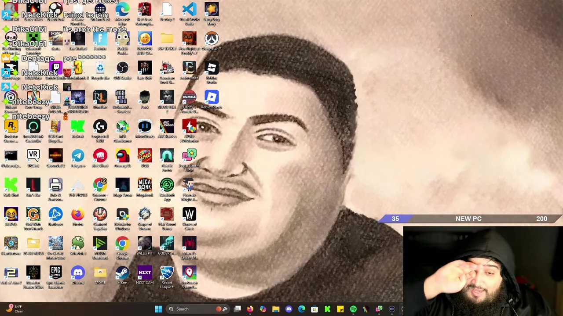Open the American Truck Simulator icon
Screen dimensions: 563x316
(x=167, y=72)
